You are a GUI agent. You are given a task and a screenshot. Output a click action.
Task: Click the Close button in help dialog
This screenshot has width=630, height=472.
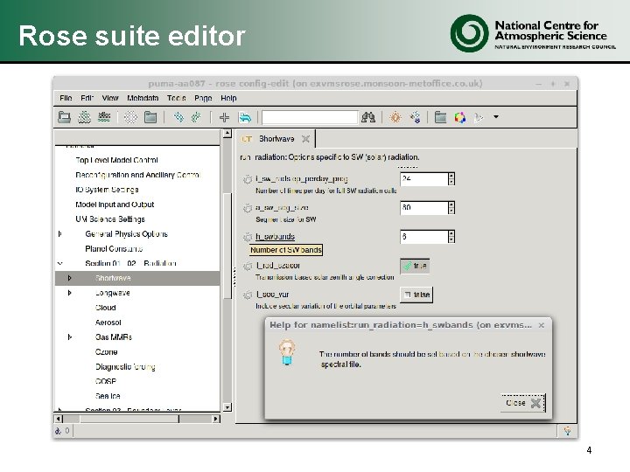pyautogui.click(x=523, y=403)
